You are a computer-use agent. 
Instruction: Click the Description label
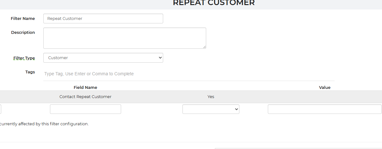tap(23, 33)
